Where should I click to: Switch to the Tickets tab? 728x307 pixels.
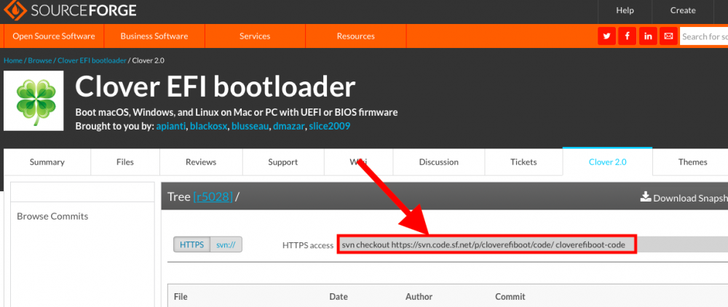pos(523,162)
